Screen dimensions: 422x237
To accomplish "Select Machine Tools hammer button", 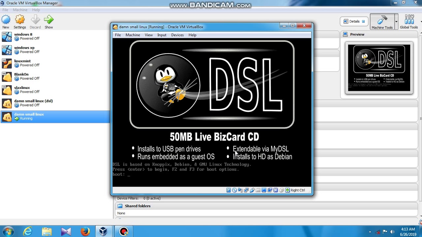I will coord(382,22).
